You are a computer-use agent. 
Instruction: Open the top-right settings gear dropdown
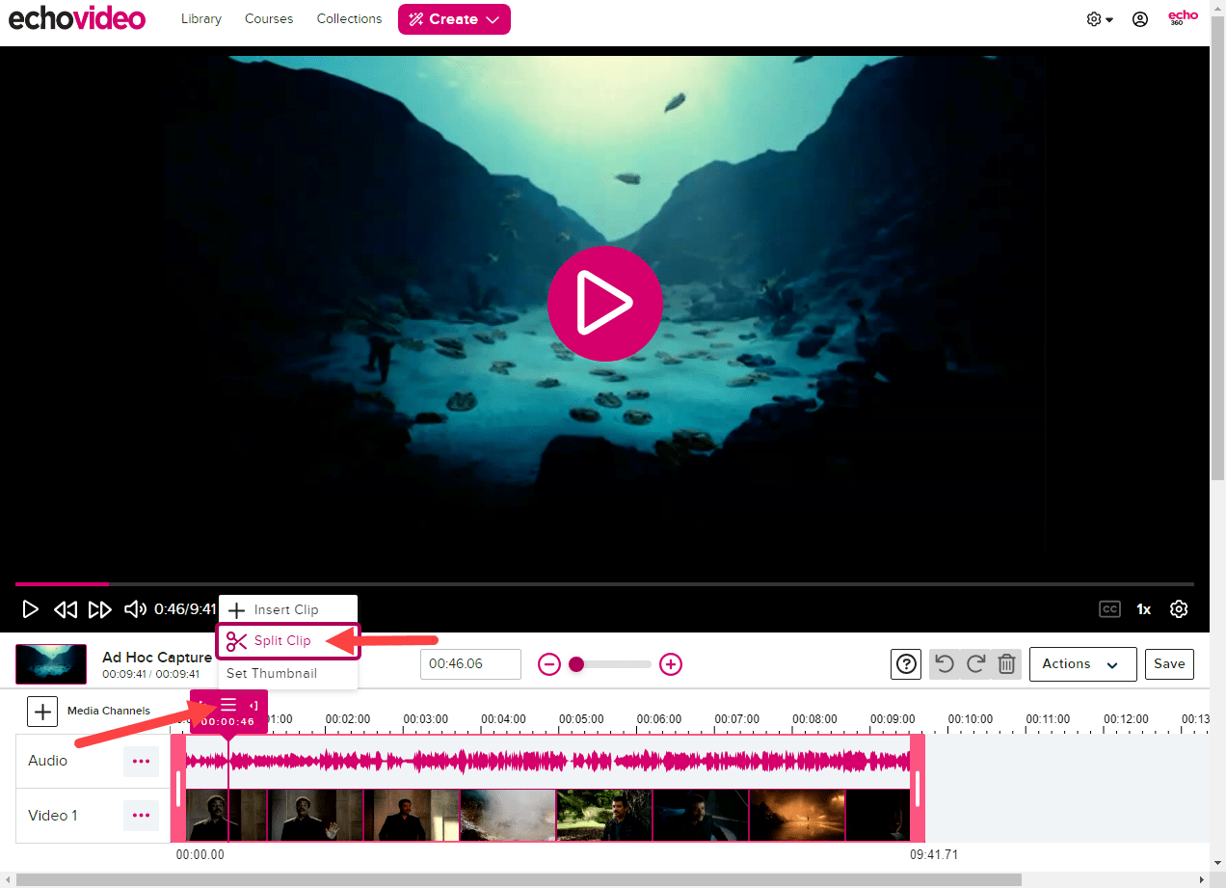(1094, 18)
